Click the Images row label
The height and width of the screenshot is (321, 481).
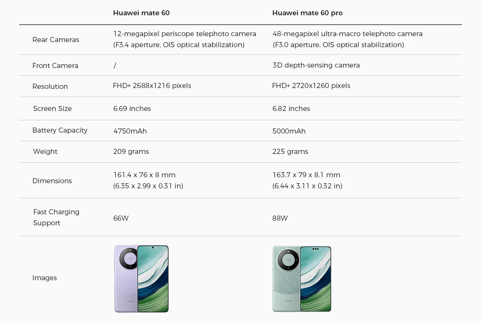click(x=45, y=278)
